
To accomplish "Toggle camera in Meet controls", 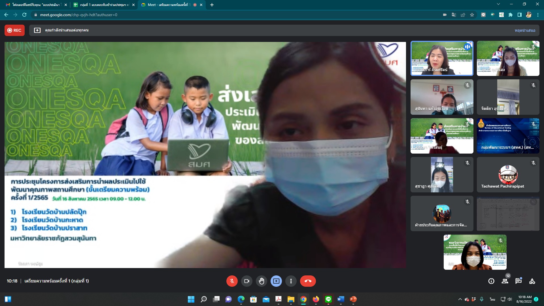I will point(246,281).
